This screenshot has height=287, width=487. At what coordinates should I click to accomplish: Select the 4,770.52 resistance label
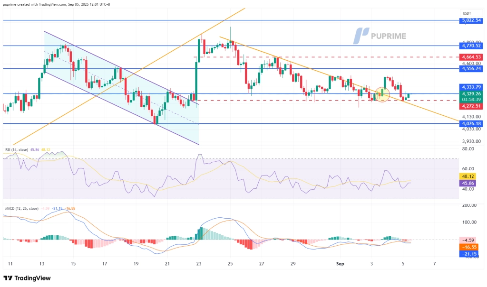pos(471,46)
